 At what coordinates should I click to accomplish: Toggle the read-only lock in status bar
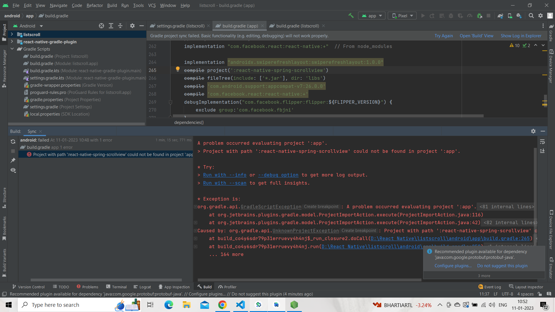point(540,294)
